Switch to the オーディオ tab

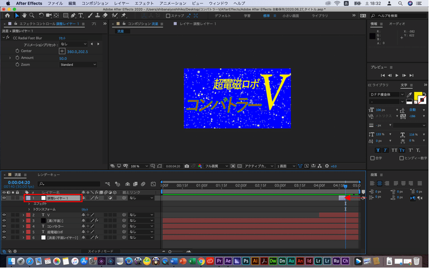[x=397, y=24]
